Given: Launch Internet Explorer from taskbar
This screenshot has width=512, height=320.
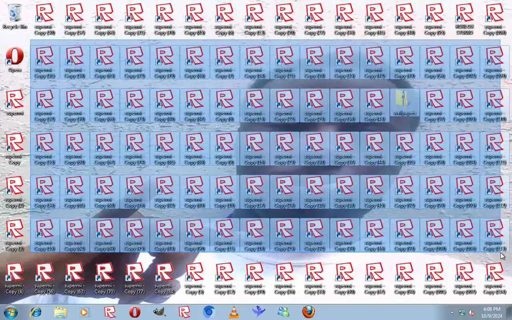Looking at the screenshot, I should pos(36,312).
